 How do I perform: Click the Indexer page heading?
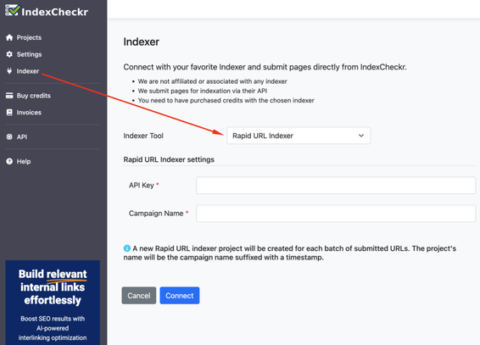[141, 42]
